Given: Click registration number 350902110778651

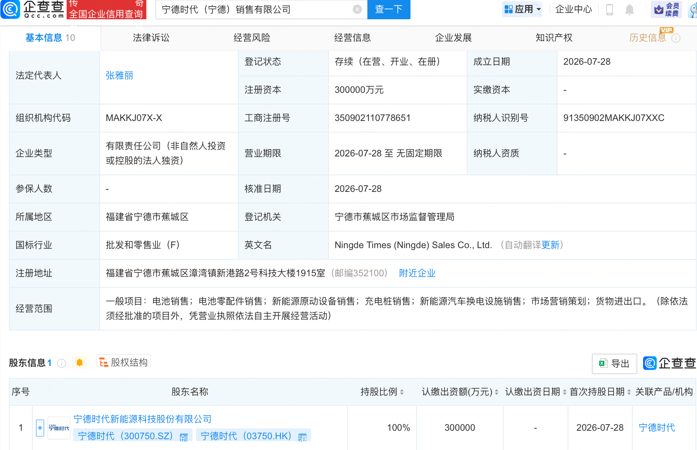Looking at the screenshot, I should pyautogui.click(x=372, y=118).
